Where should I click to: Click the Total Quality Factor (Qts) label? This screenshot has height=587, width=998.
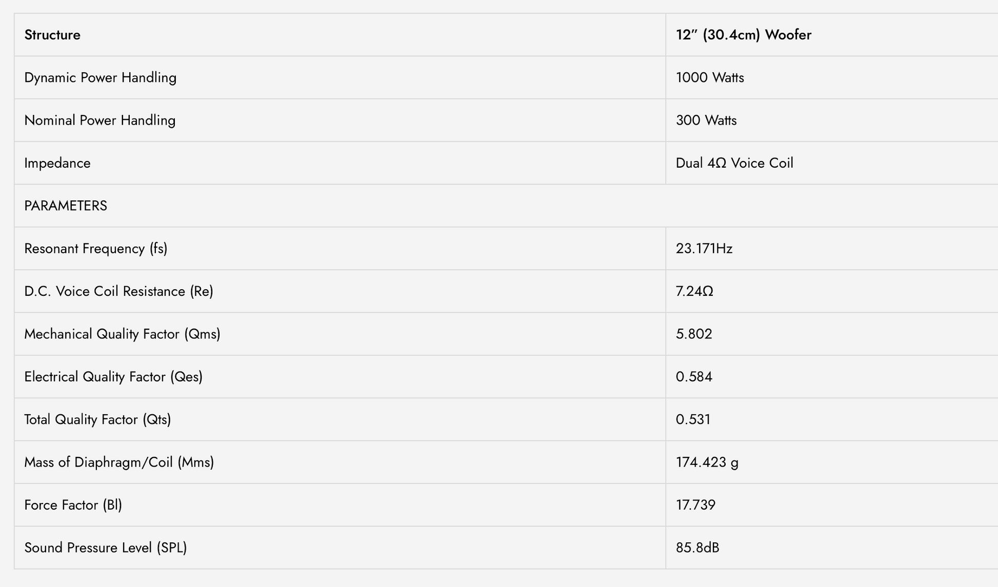point(98,419)
